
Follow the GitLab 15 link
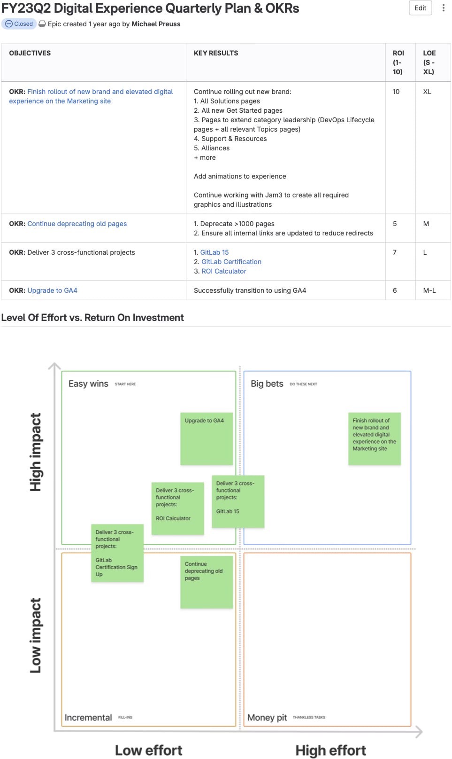pyautogui.click(x=215, y=252)
